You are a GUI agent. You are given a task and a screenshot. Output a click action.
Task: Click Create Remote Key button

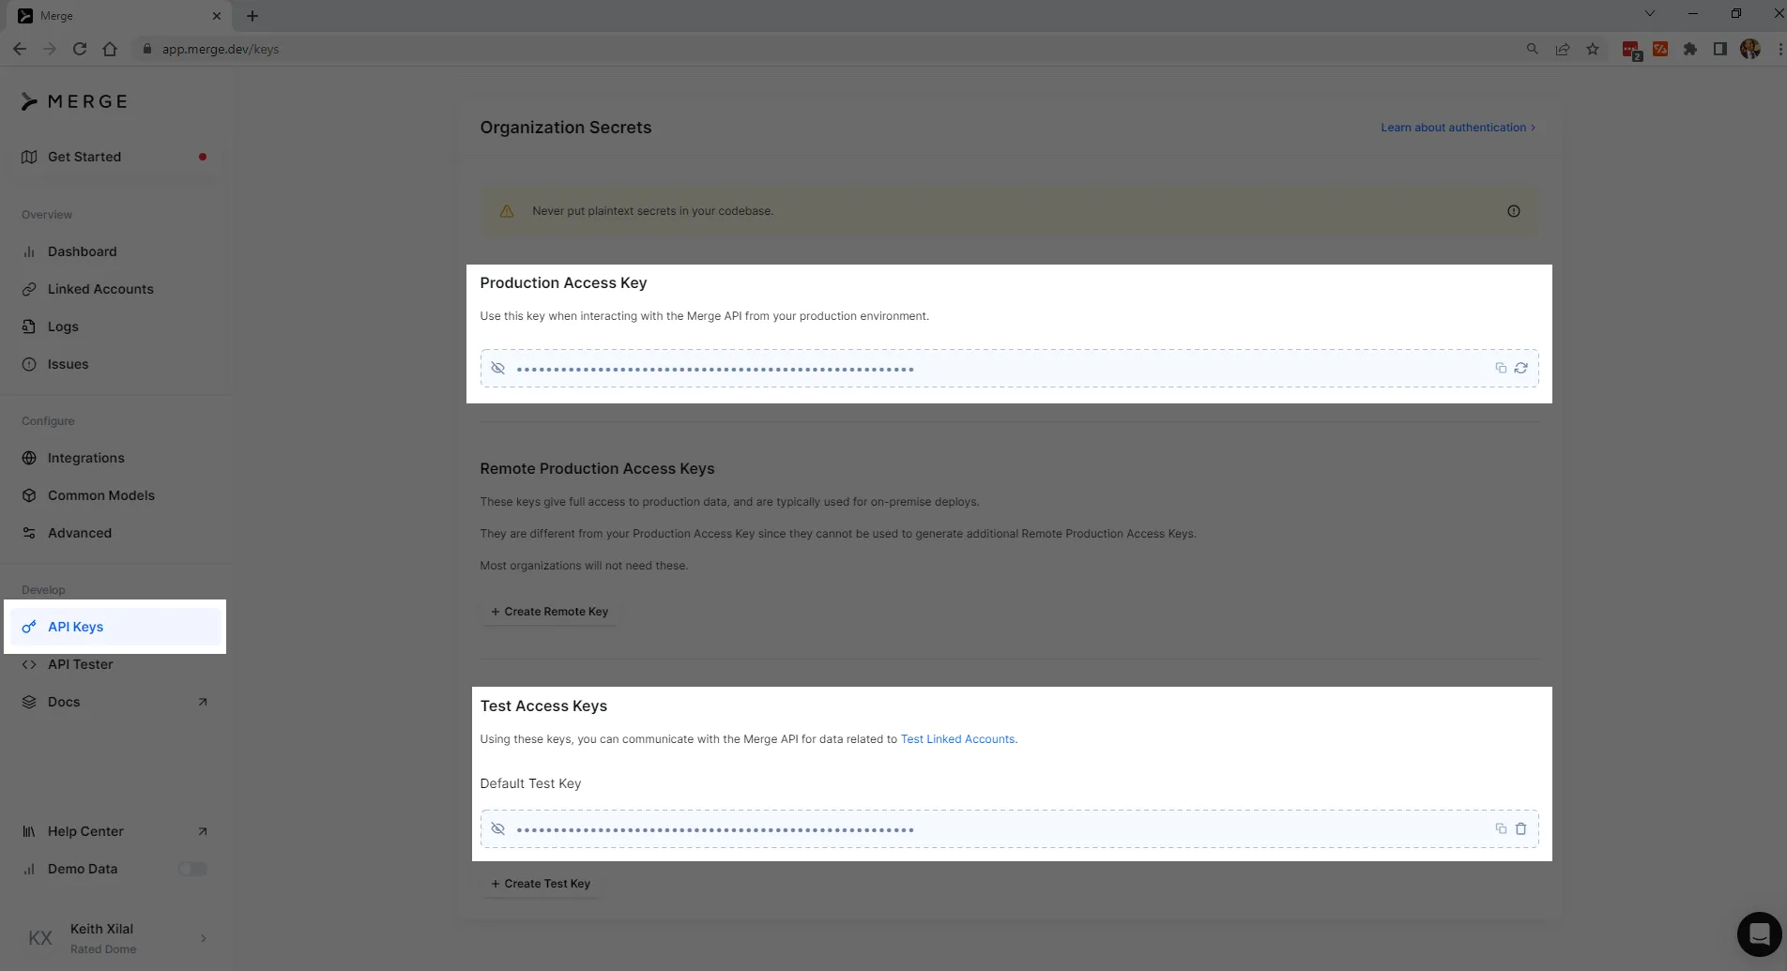tap(549, 612)
